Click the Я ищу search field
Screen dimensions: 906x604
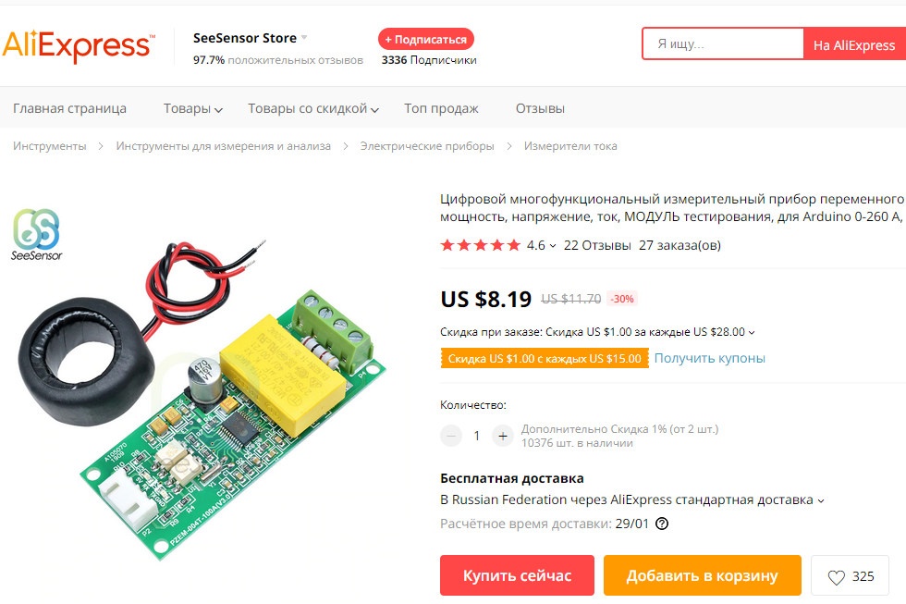point(723,43)
